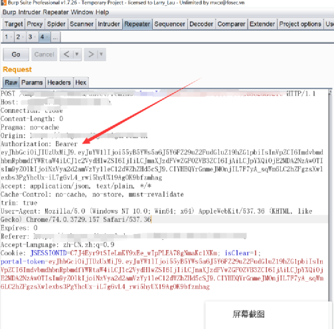Switch to the Sequencer tab
334x329 pixels.
(169, 24)
